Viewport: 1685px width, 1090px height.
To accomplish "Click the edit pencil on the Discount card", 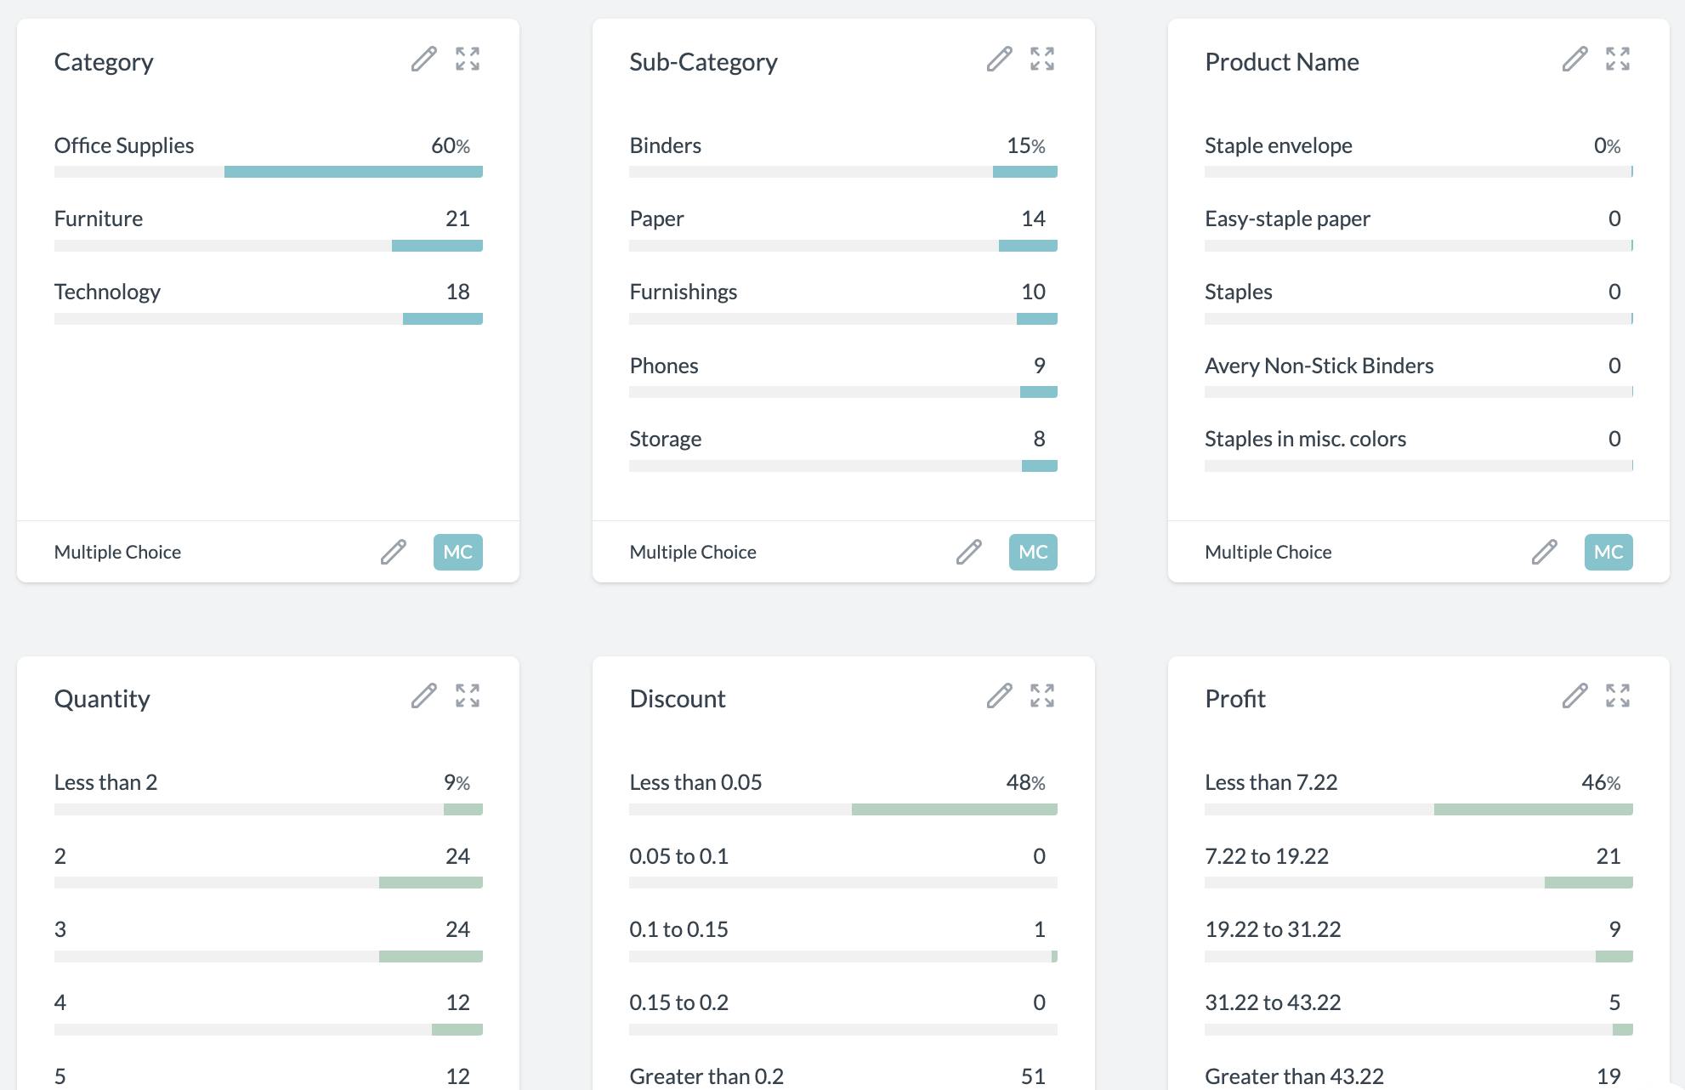I will coord(1000,696).
